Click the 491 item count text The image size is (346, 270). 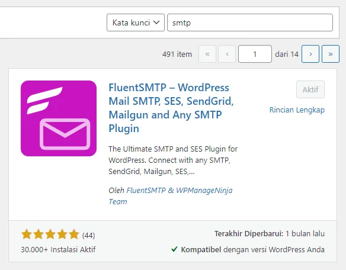point(177,54)
